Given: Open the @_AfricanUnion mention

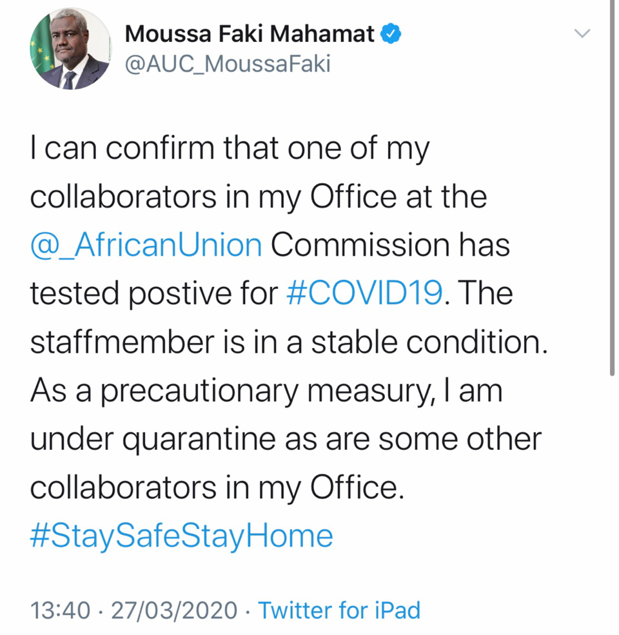Looking at the screenshot, I should 146,246.
